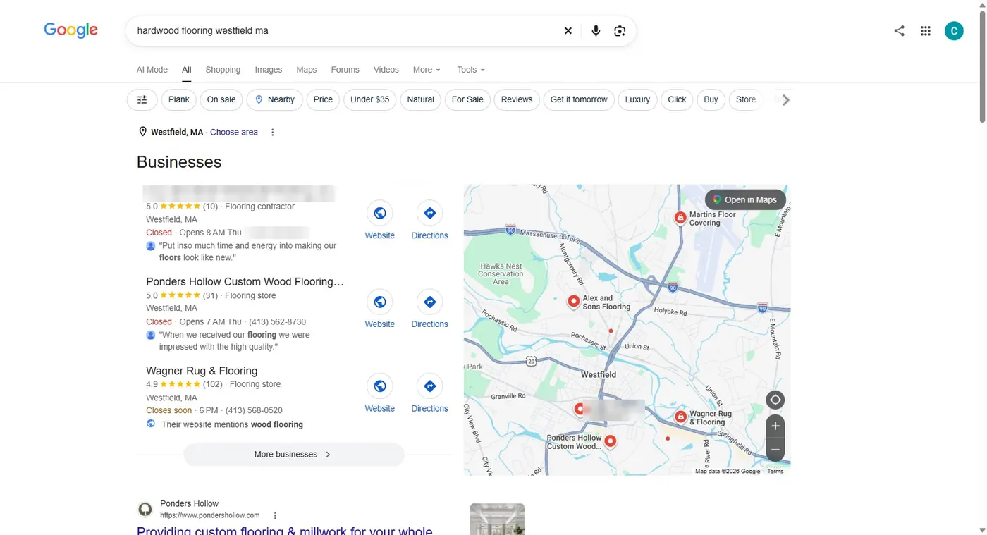Viewport: 987px width, 535px height.
Task: Click the Choose area link
Action: pos(234,132)
